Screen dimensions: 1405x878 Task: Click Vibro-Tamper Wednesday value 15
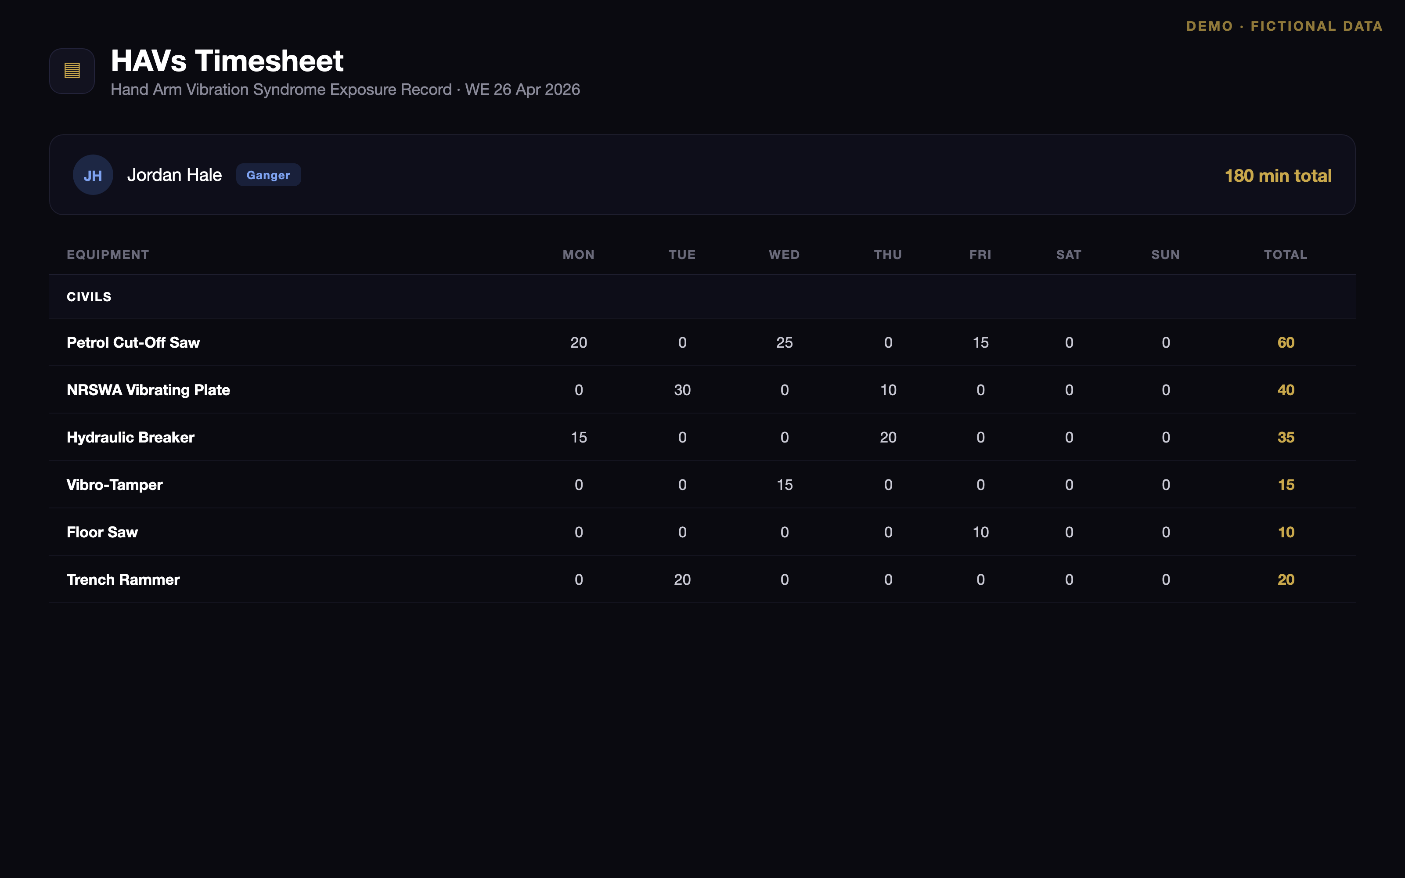[784, 485]
